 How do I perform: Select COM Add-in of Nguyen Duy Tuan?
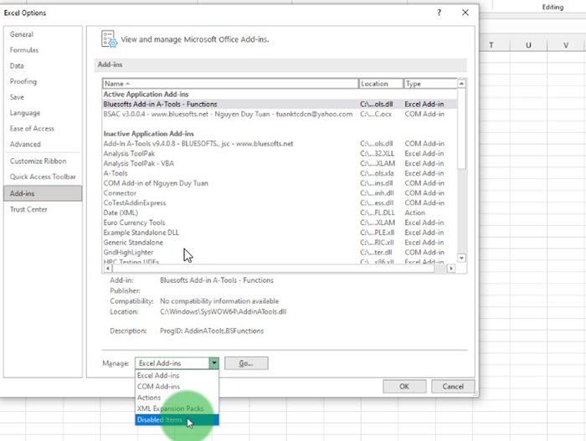(280, 183)
